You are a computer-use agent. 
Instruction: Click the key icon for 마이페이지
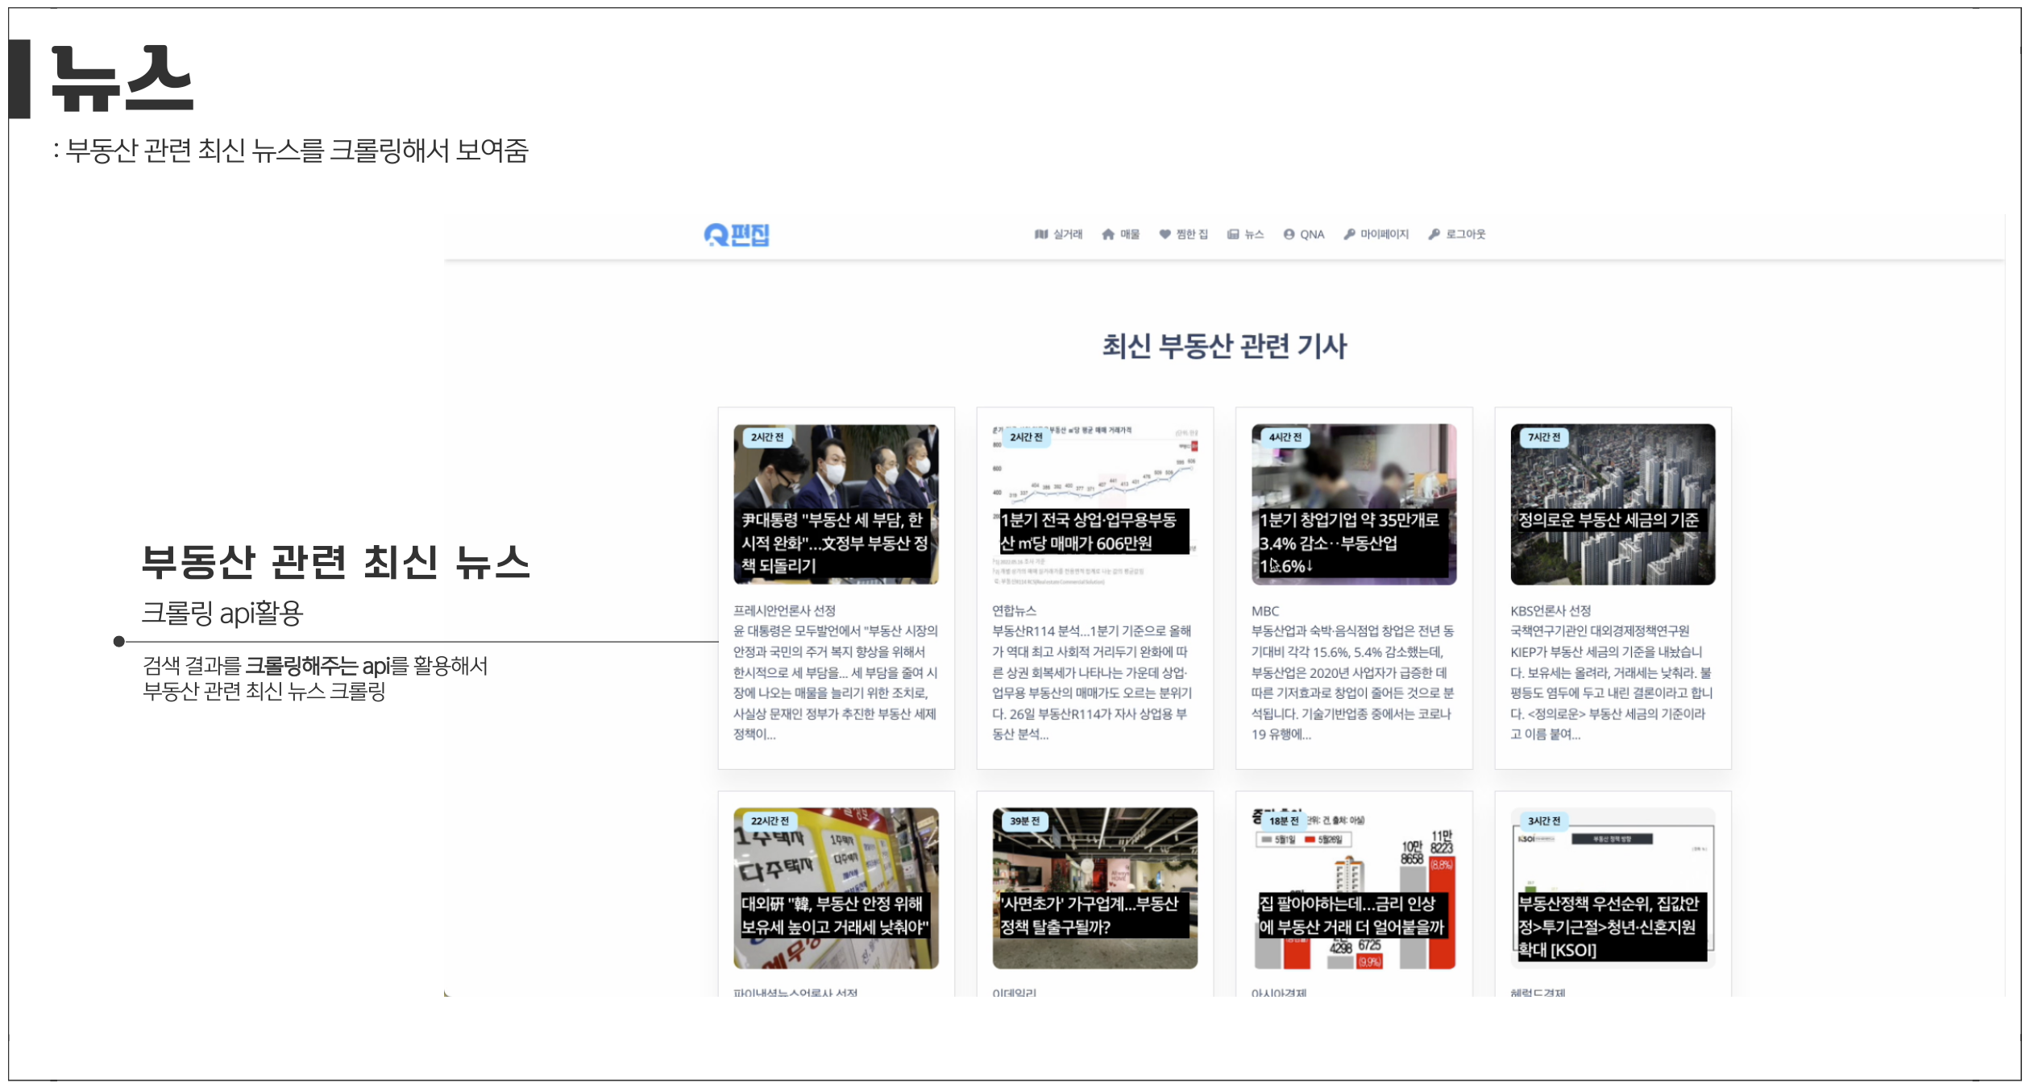[1351, 234]
